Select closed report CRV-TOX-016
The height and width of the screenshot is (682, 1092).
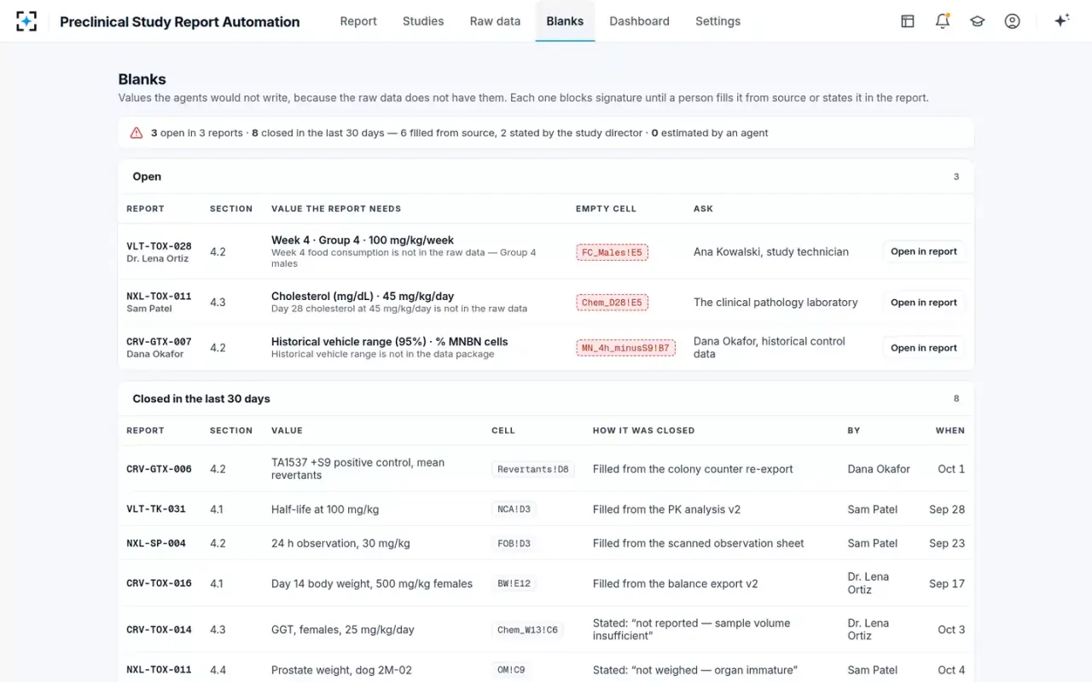[159, 584]
